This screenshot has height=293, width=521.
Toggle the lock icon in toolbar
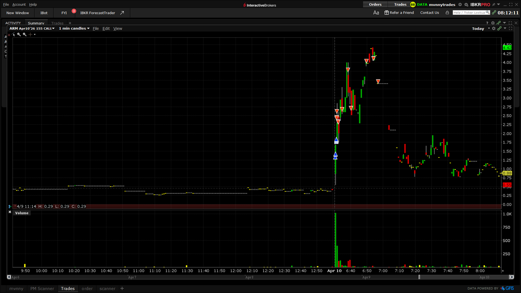click(447, 13)
